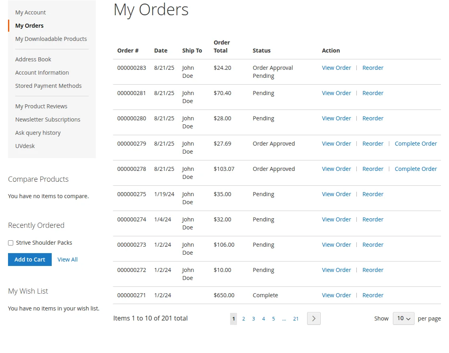View Order details for order 000000283
449x353 pixels.
[x=336, y=67]
